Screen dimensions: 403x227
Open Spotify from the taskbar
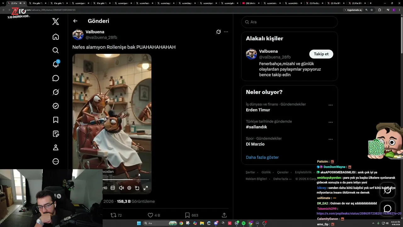pos(243,223)
